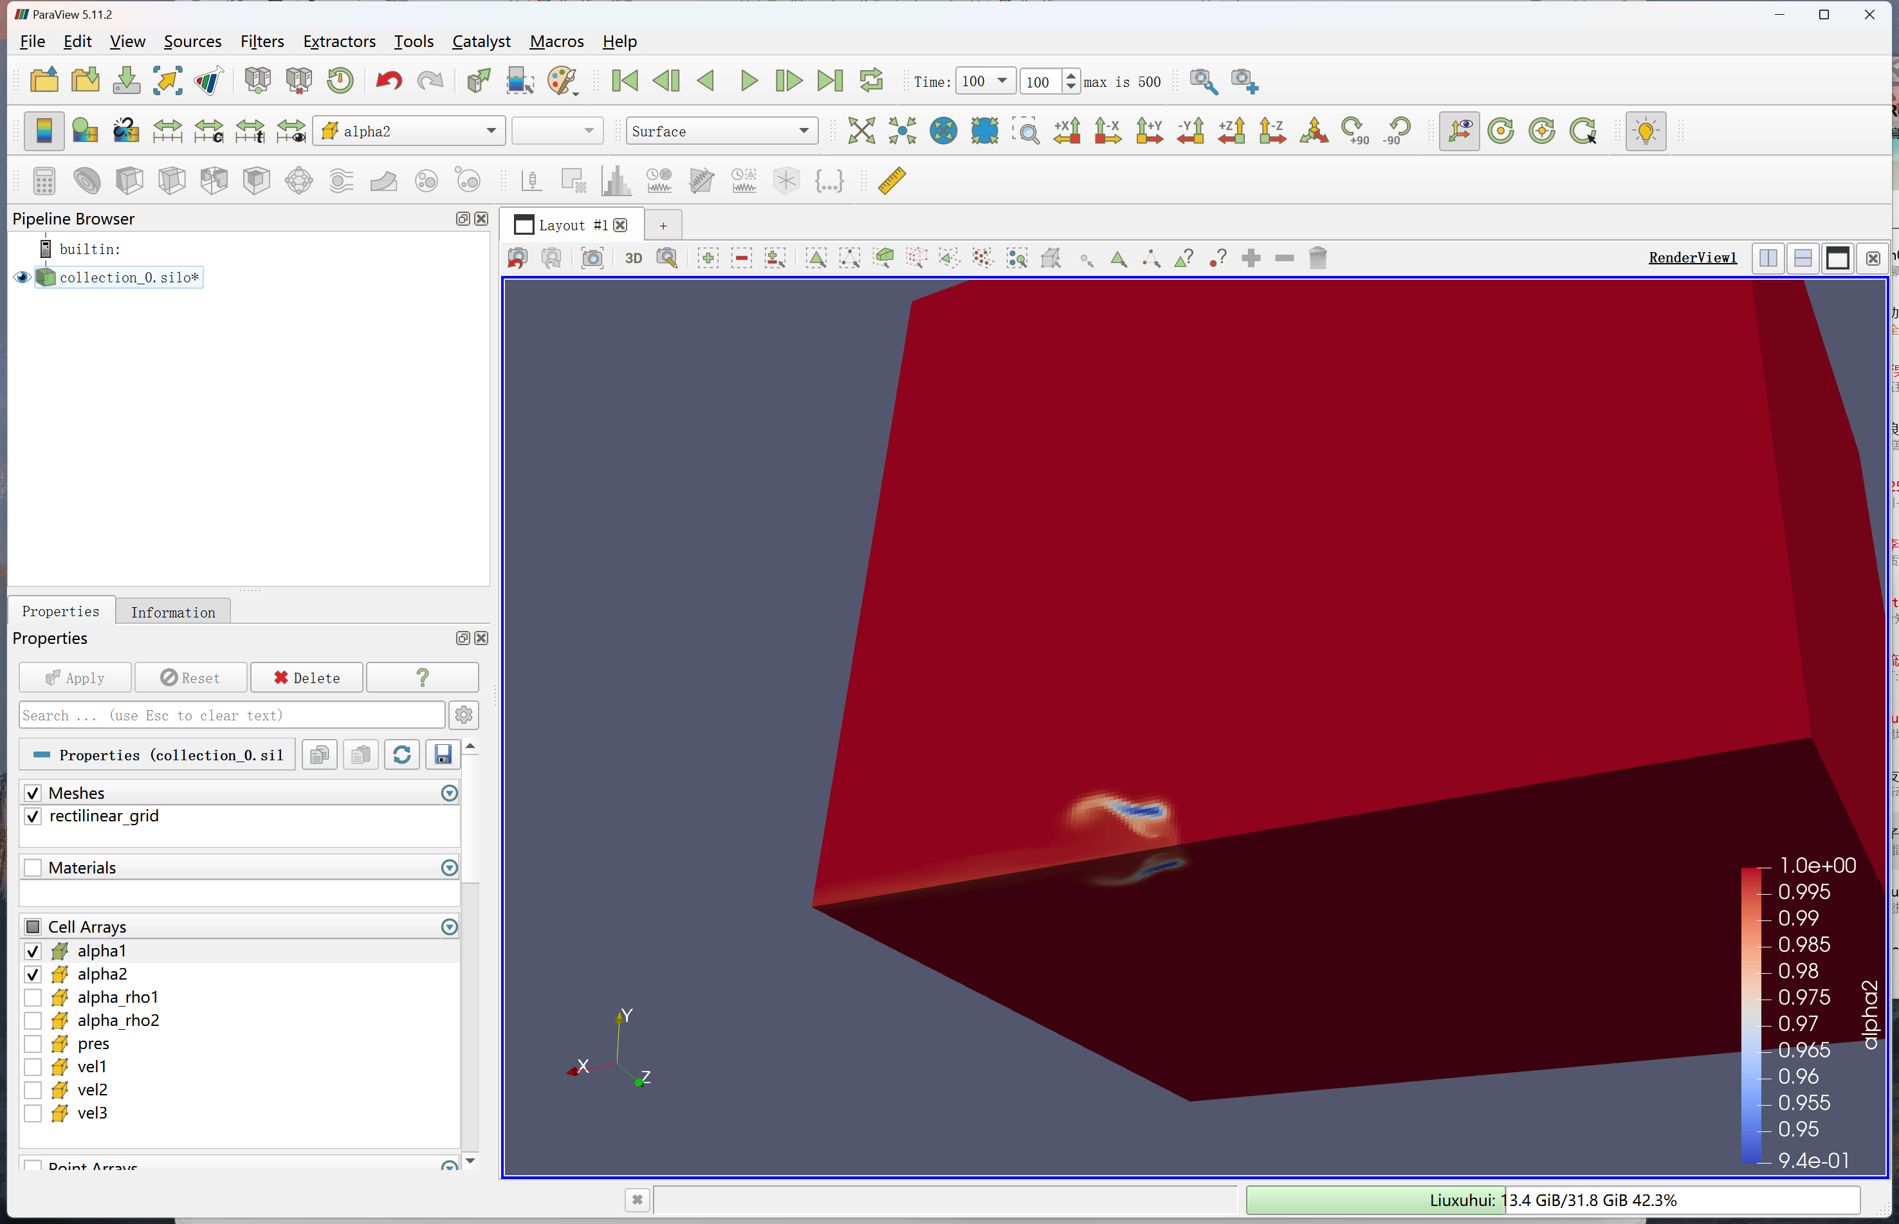Toggle the Cell Arrays checkbox
The height and width of the screenshot is (1224, 1899).
(33, 926)
